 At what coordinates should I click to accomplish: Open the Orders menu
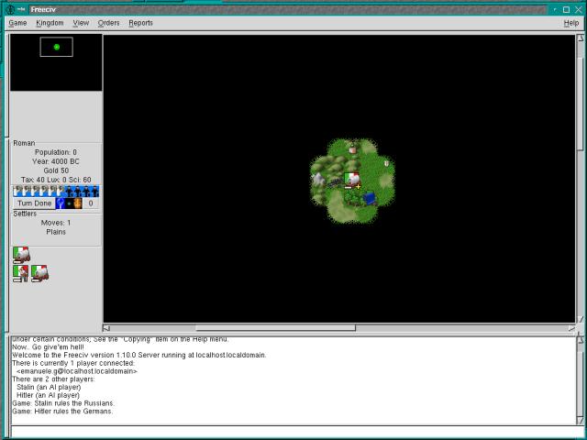[108, 23]
